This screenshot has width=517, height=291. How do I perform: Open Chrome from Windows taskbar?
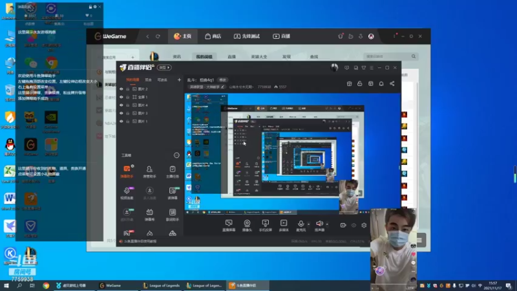[x=46, y=286]
